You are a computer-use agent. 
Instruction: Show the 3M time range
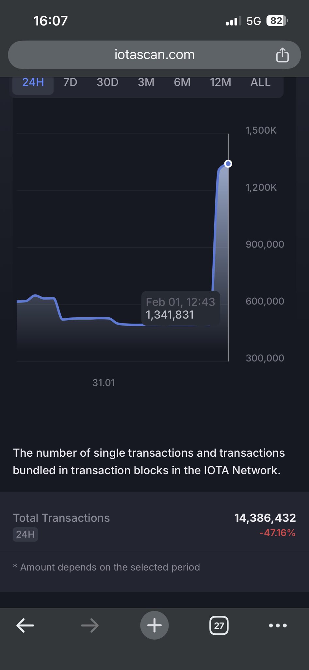point(146,82)
